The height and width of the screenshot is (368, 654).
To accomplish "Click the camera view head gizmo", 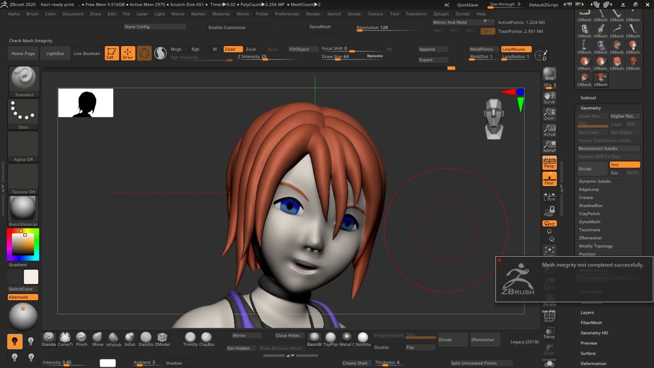I will click(x=494, y=119).
